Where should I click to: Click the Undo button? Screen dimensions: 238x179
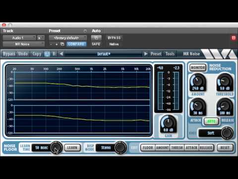pos(23,54)
